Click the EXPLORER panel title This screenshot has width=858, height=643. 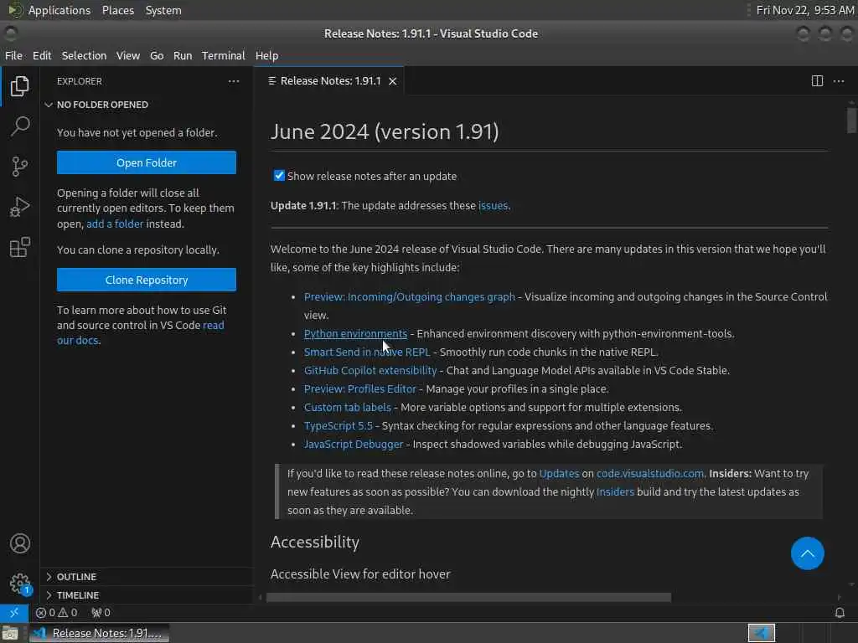(x=80, y=81)
